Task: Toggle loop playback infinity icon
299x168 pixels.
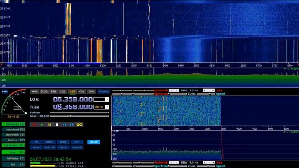Action: (x=79, y=125)
